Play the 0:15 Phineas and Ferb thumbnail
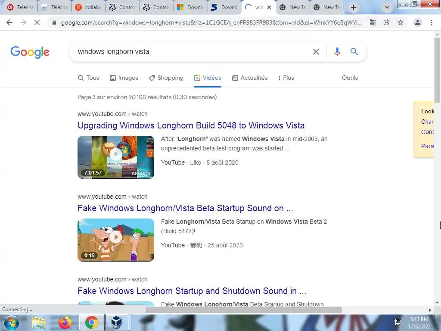Image resolution: width=441 pixels, height=331 pixels. [x=116, y=240]
